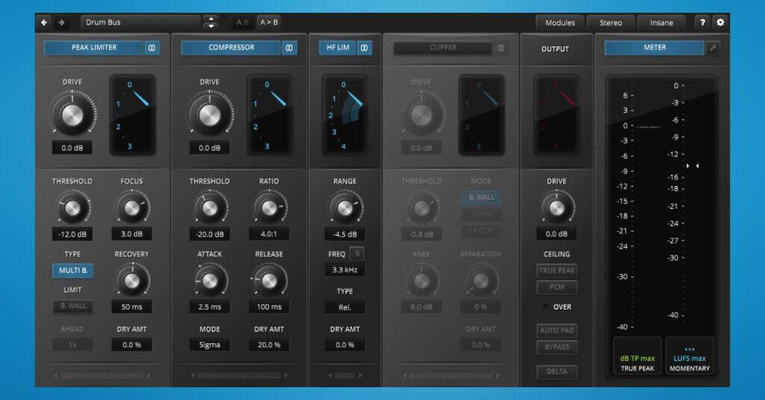Viewport: 765px width, 400px height.
Task: Open HF Lim TYPE Rel. dropdown
Action: (x=345, y=307)
